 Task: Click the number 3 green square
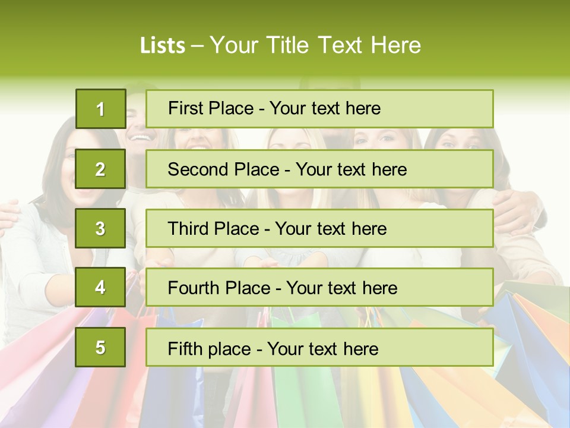100,228
